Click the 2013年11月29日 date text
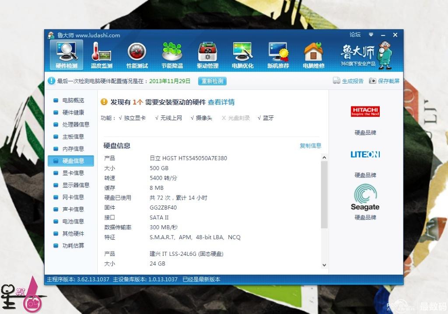Screen dimensions: 448x314 point(170,81)
